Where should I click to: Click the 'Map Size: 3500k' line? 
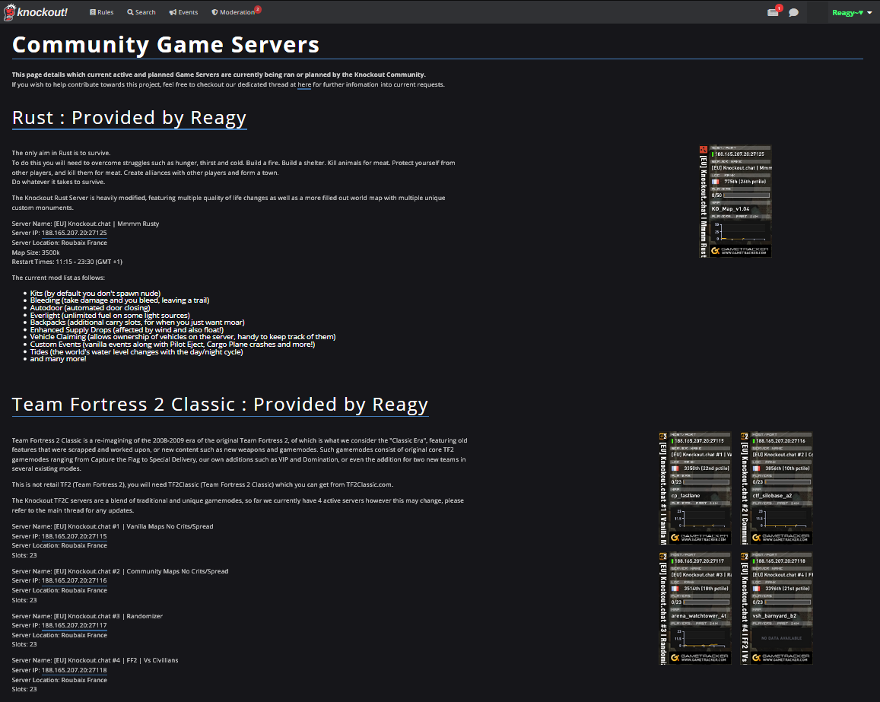click(36, 253)
